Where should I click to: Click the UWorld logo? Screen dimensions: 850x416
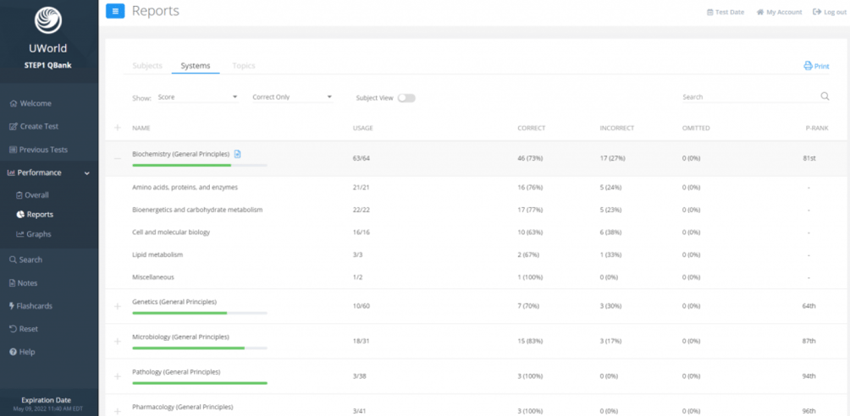pos(48,21)
